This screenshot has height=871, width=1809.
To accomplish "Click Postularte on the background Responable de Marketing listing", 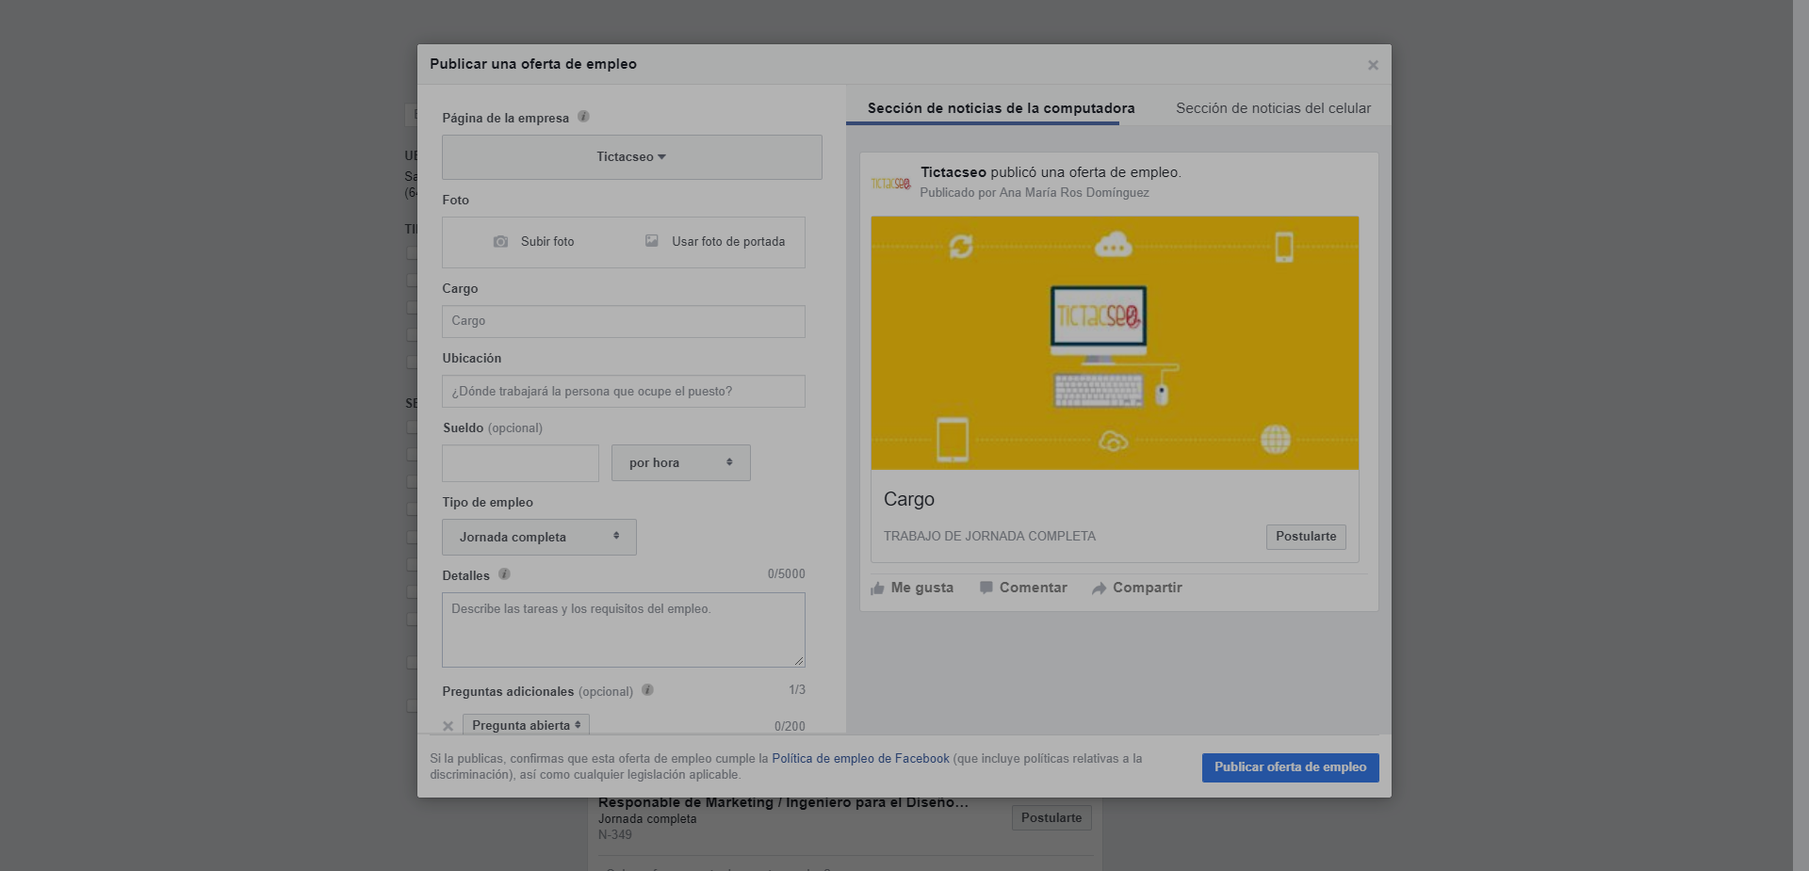I will (x=1051, y=817).
